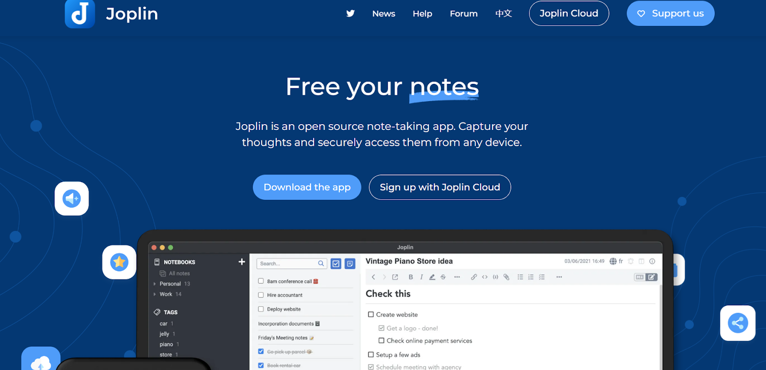The width and height of the screenshot is (766, 370).
Task: Select the store tag
Action: [x=166, y=355]
